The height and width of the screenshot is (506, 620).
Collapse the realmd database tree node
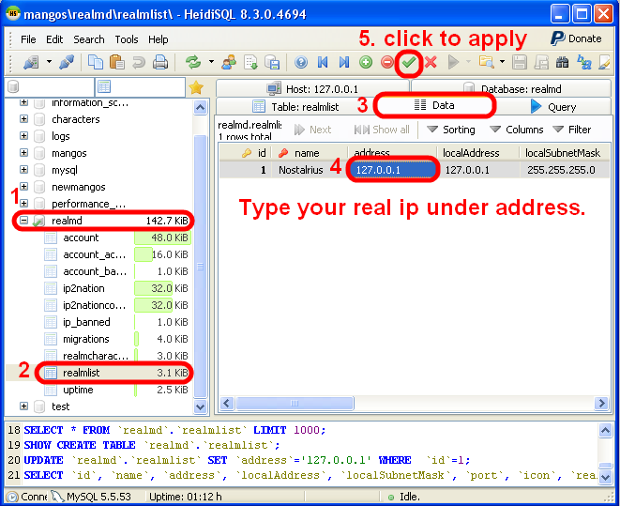pos(24,221)
